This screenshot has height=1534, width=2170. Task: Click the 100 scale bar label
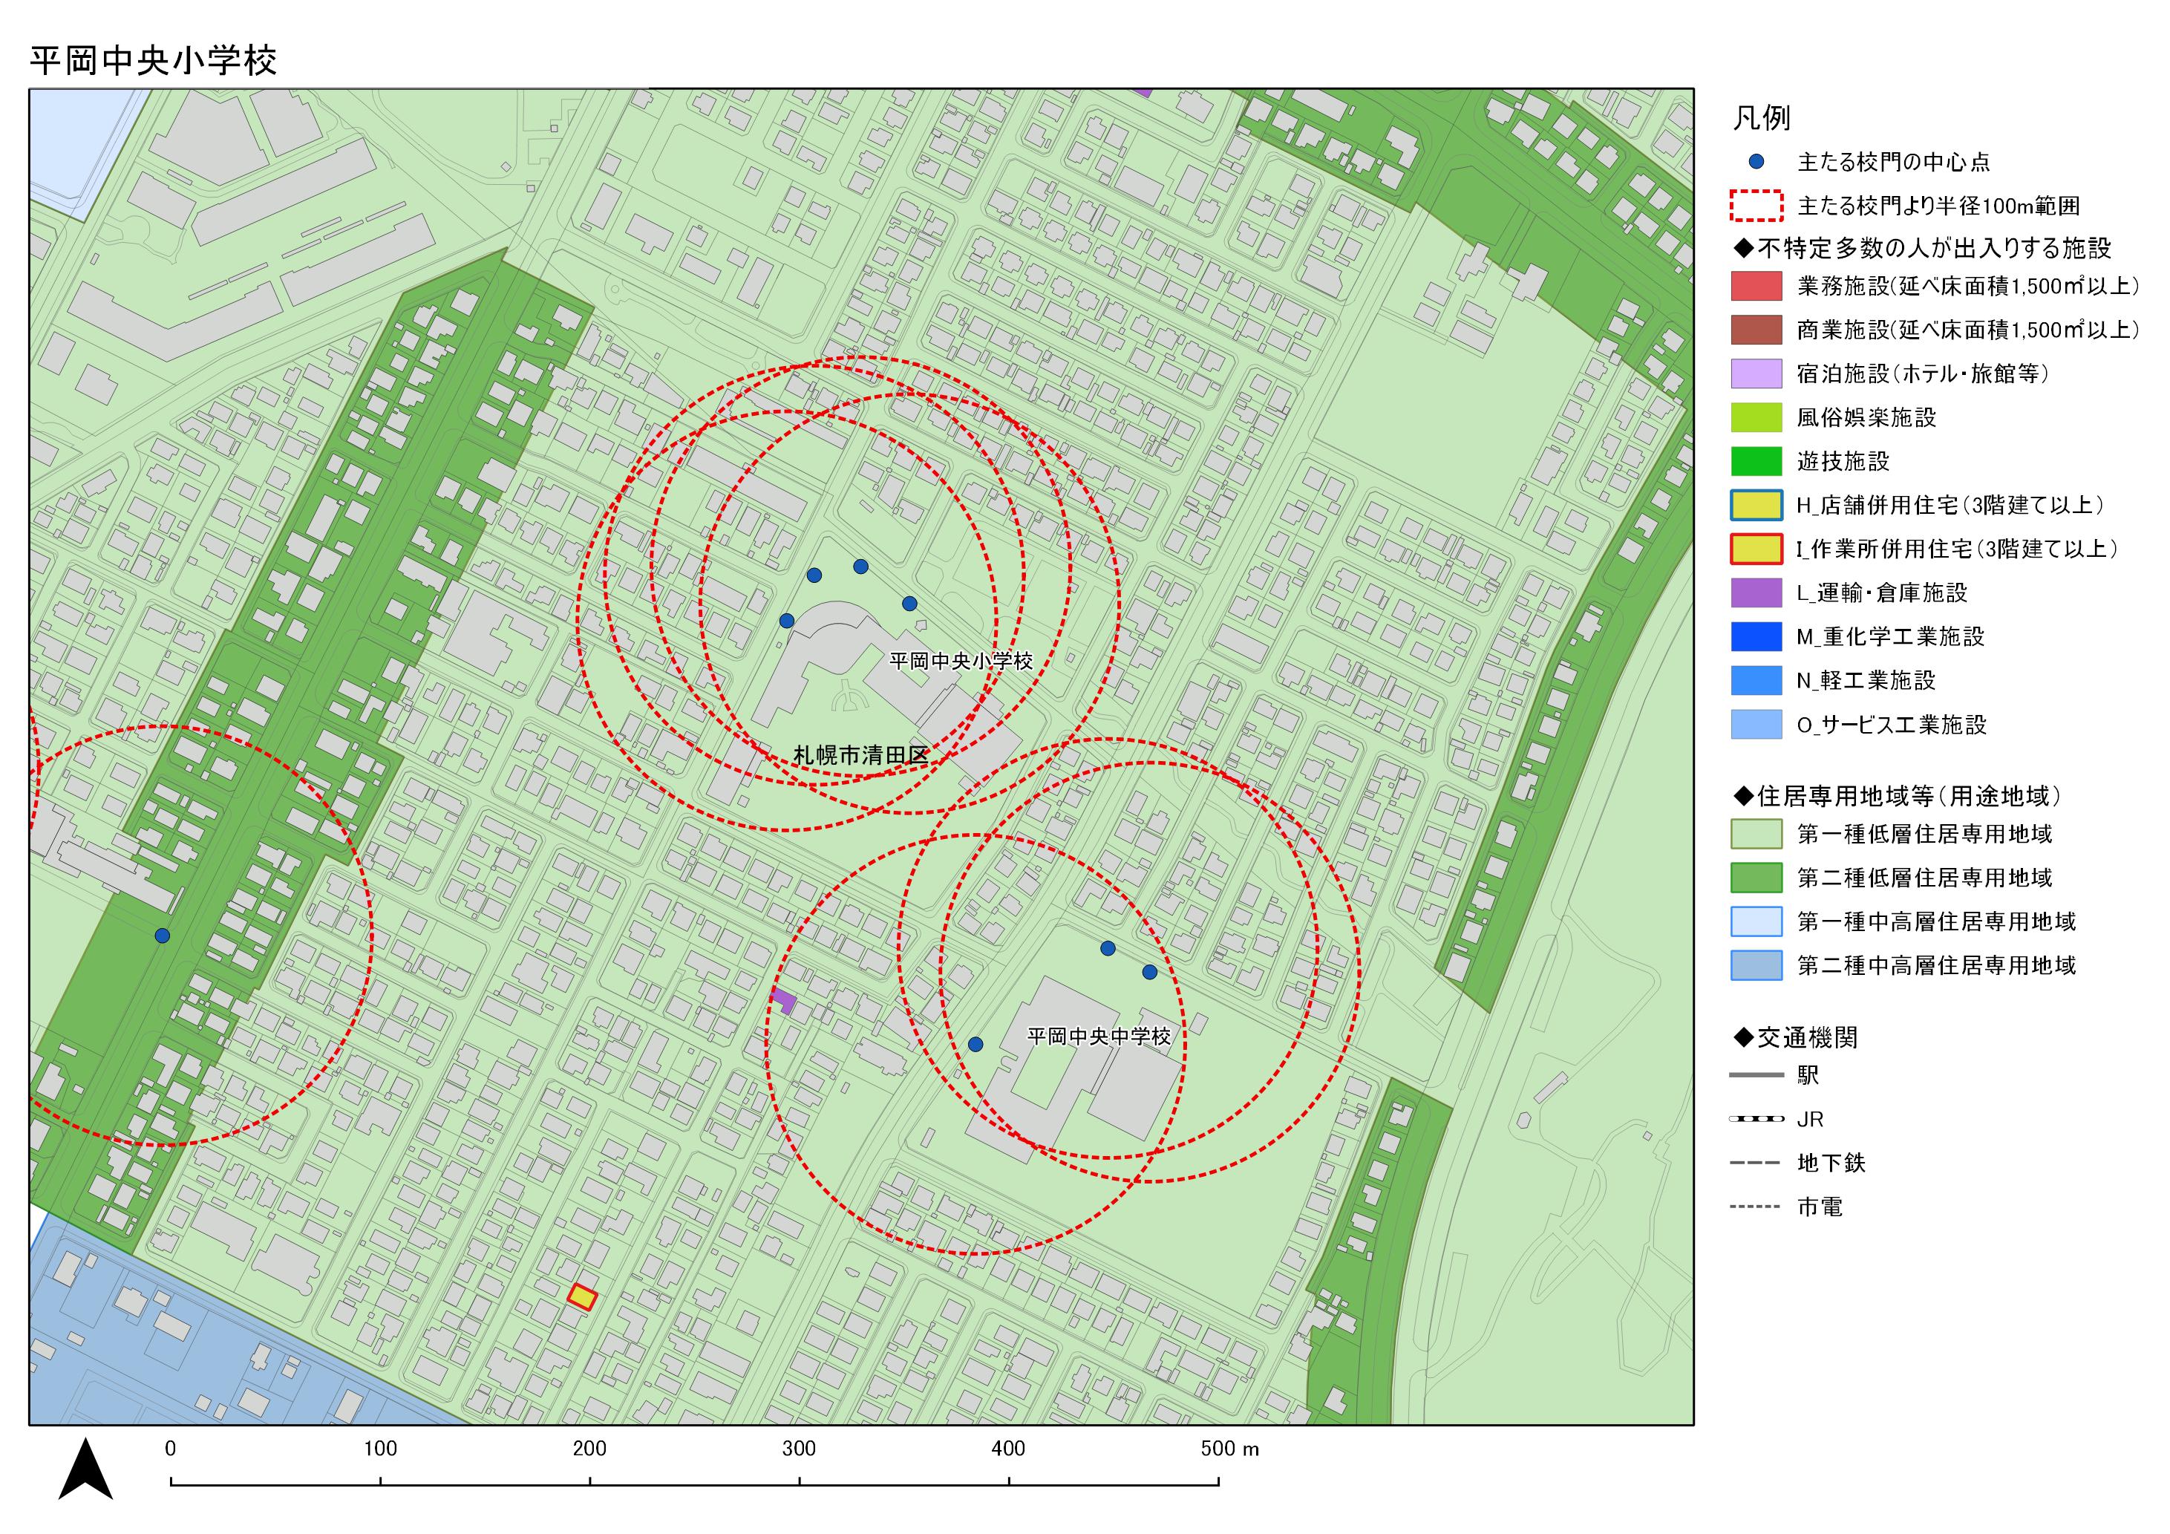tap(381, 1449)
